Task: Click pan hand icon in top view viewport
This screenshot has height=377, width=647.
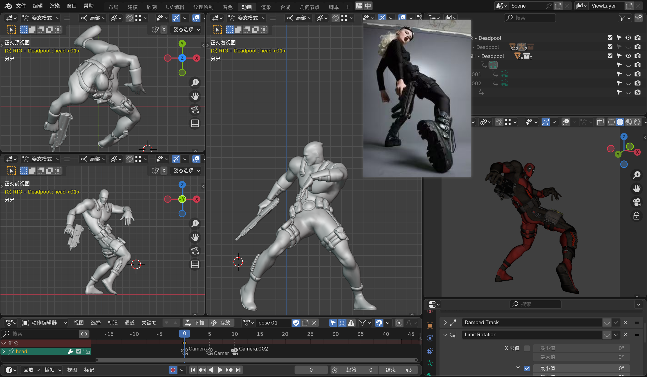Action: 195,96
